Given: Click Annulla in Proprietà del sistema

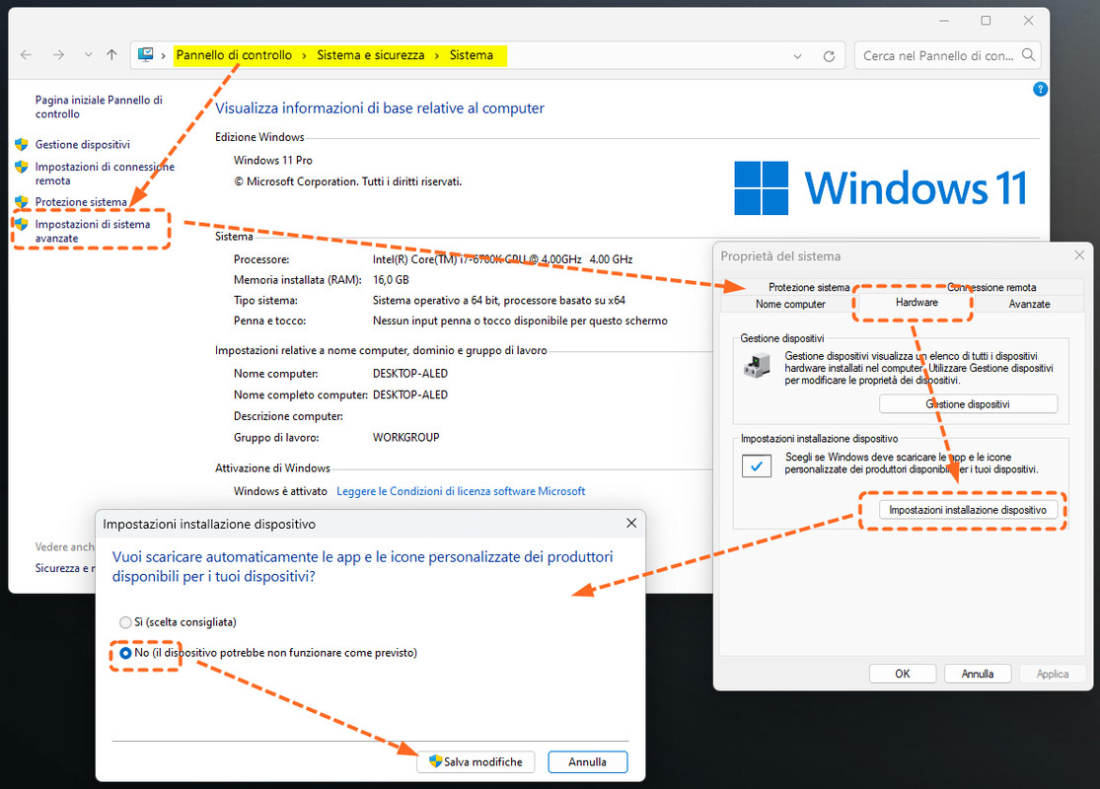Looking at the screenshot, I should (x=978, y=674).
